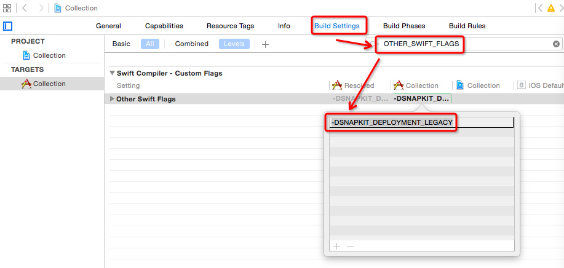Switch to Build Settings tab
The width and height of the screenshot is (564, 268).
click(336, 26)
